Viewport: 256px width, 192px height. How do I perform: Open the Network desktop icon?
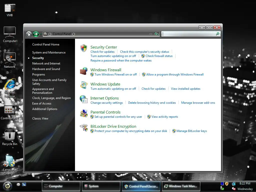[10, 60]
